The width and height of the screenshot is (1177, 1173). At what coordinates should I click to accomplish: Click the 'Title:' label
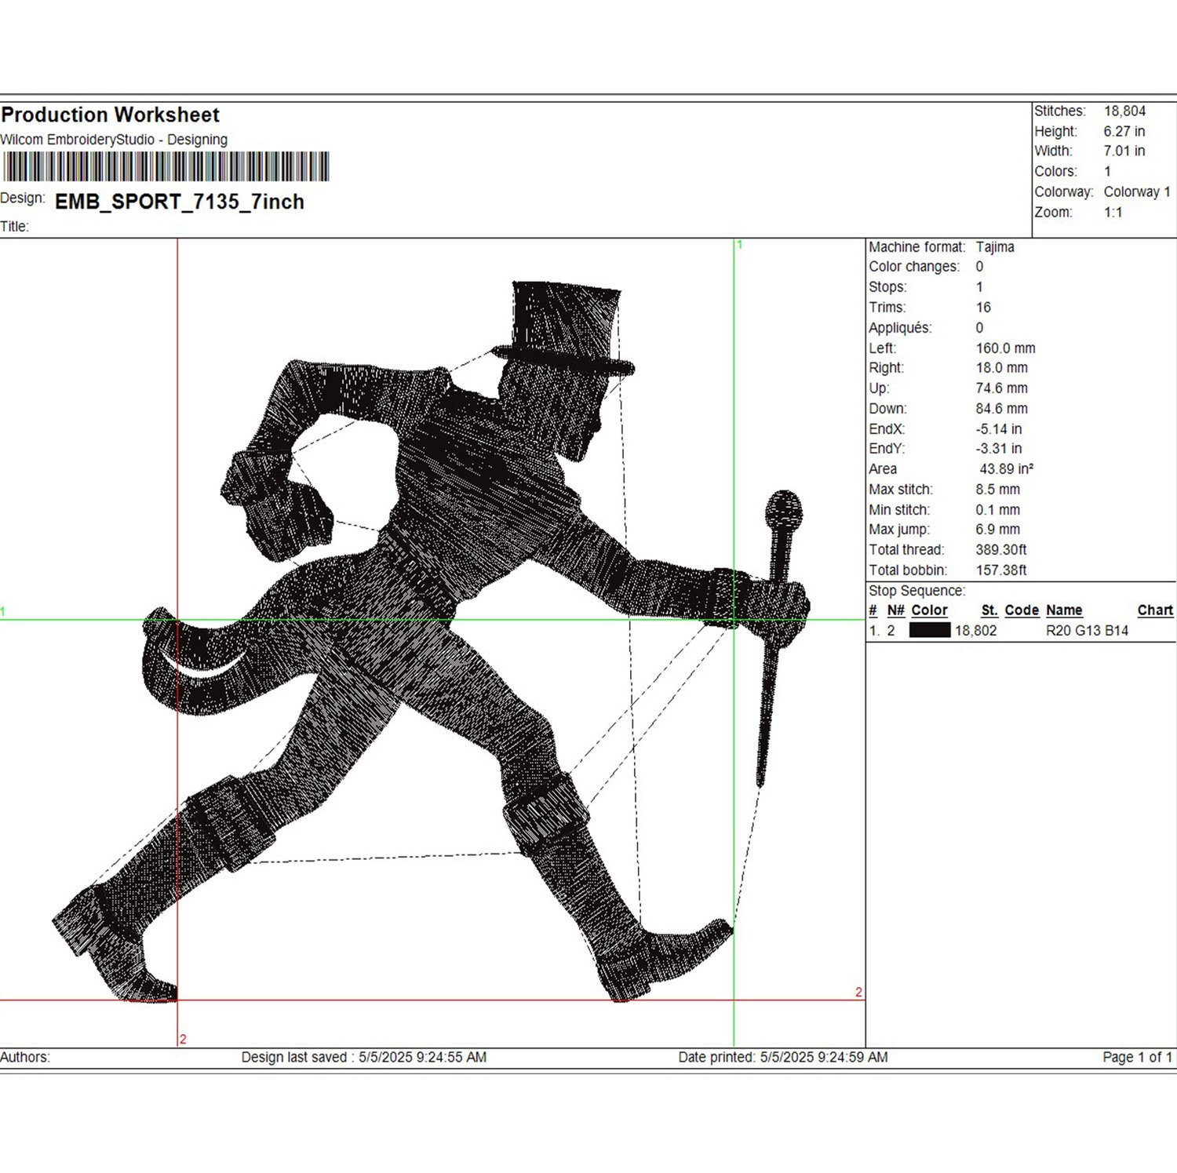pos(15,227)
